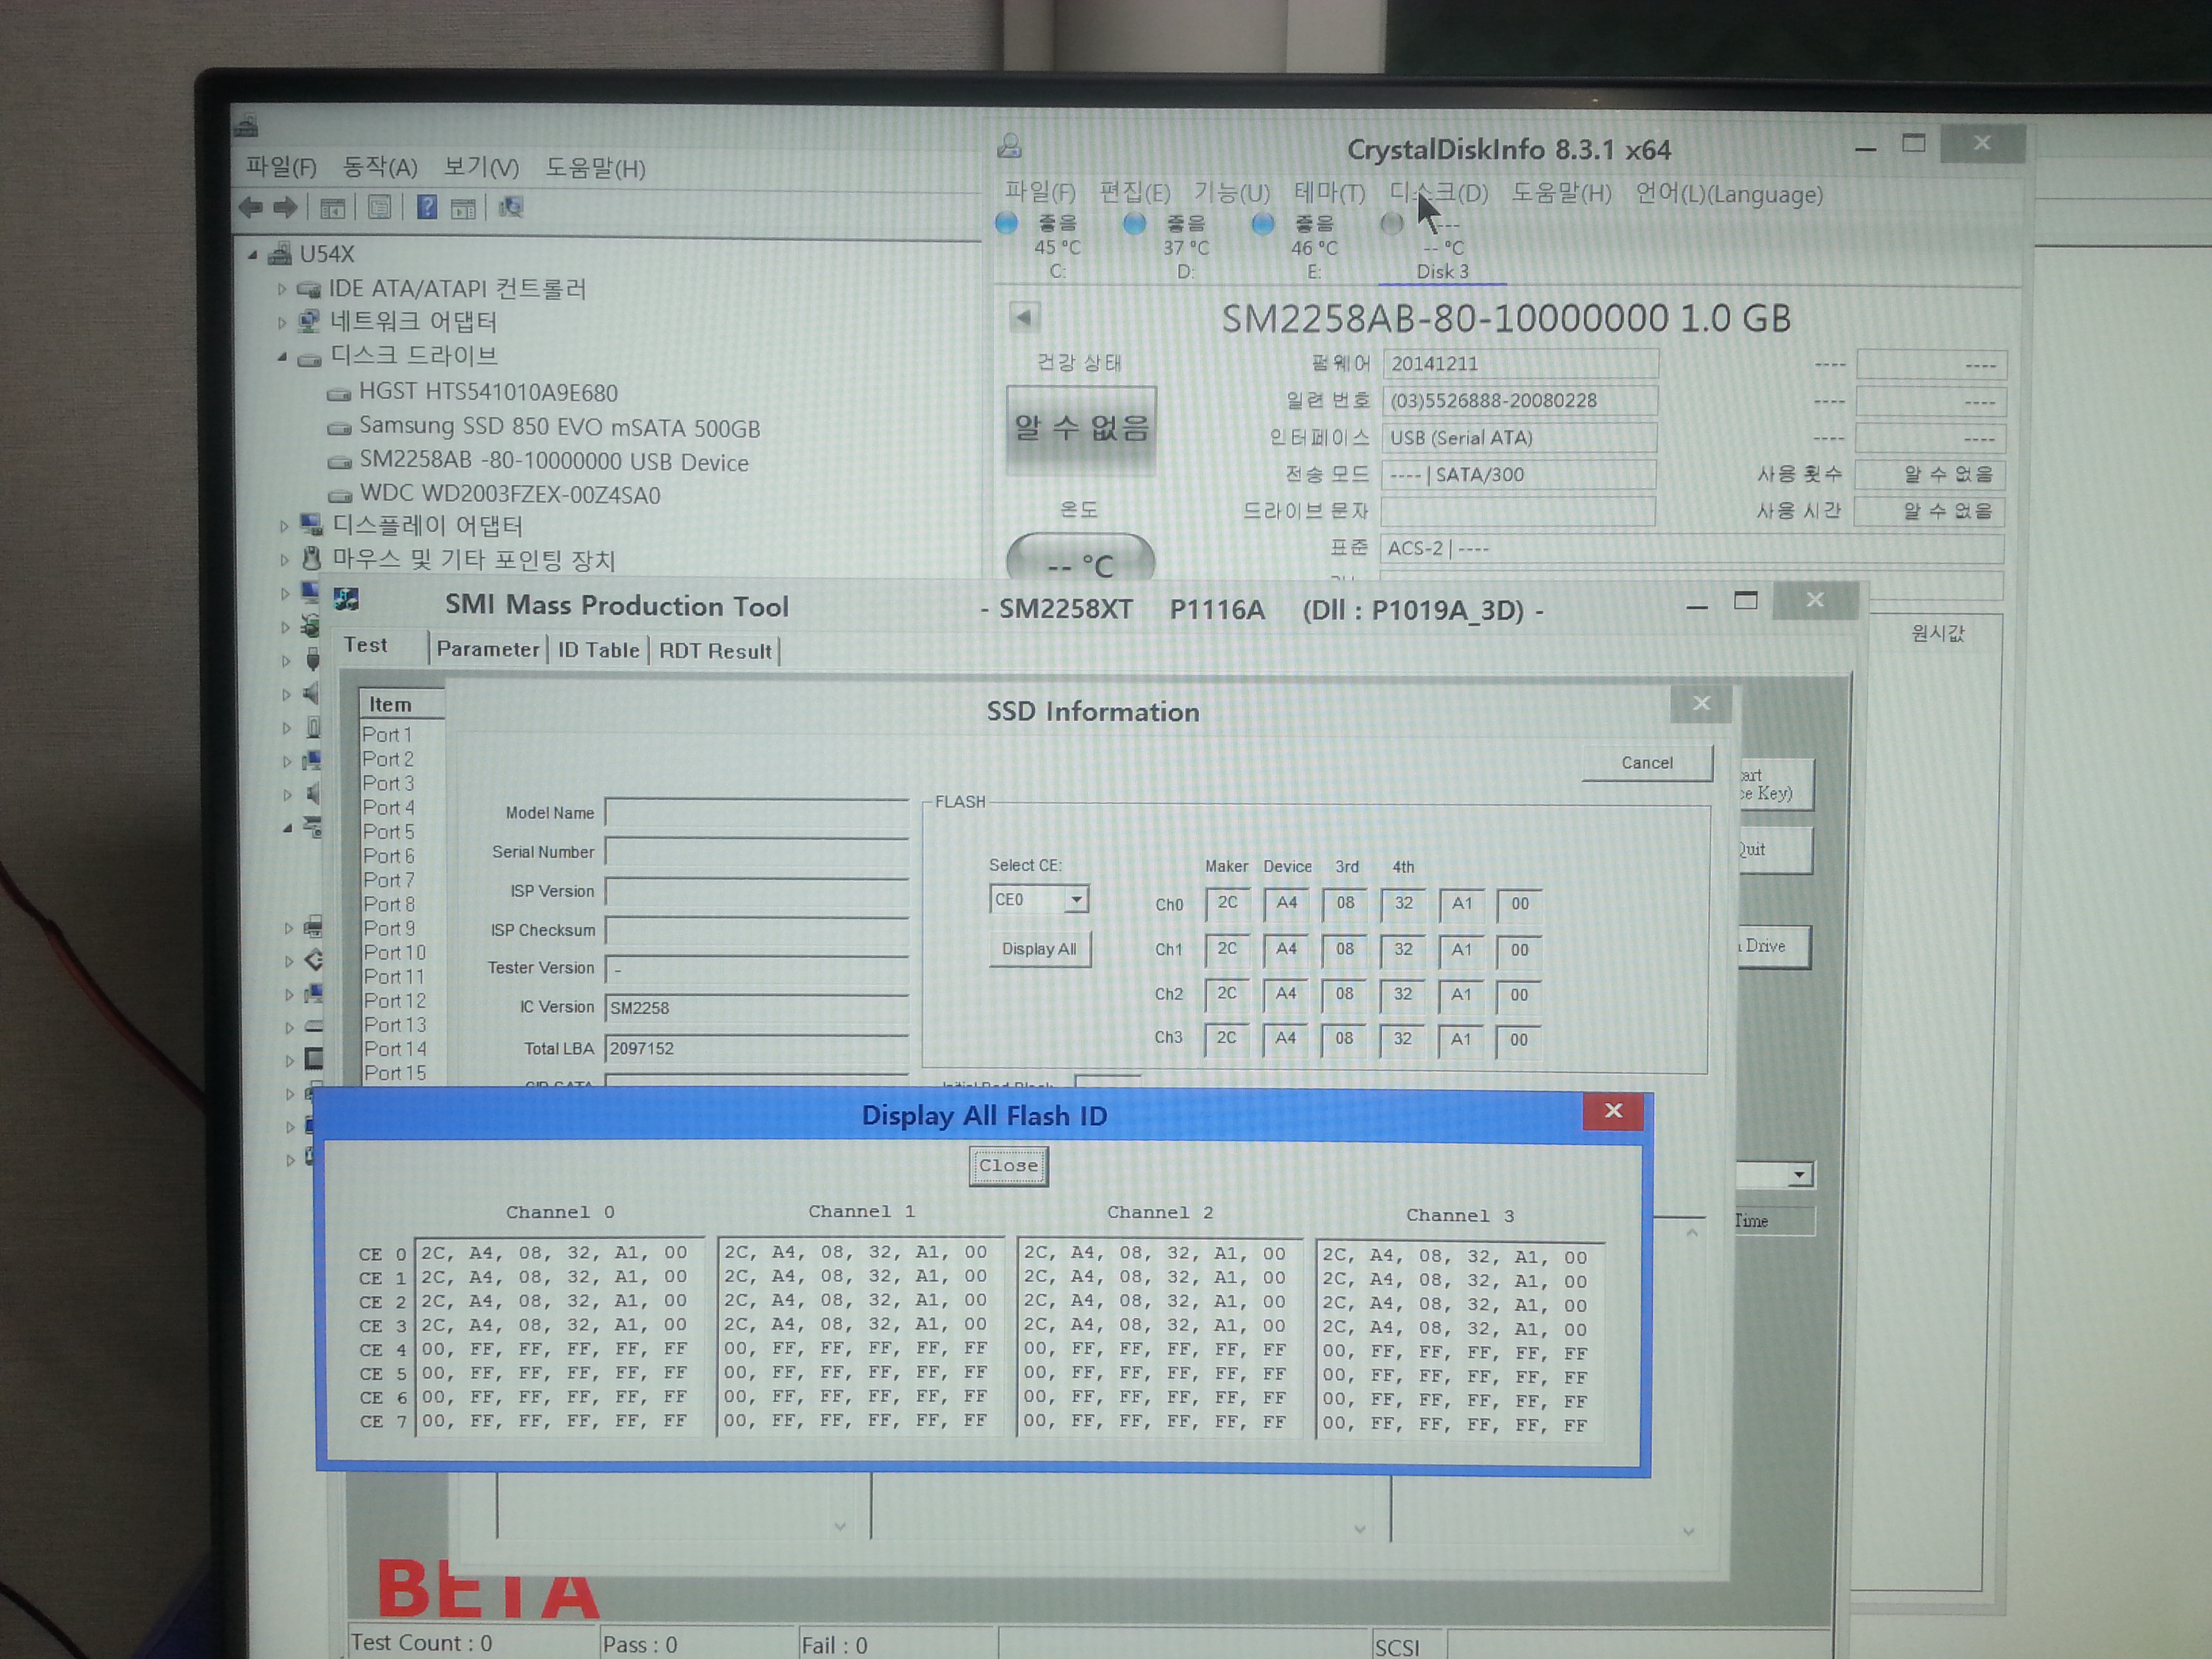Click CrystalDiskInfo title bar app icon
The height and width of the screenshot is (1659, 2212).
coord(1009,147)
